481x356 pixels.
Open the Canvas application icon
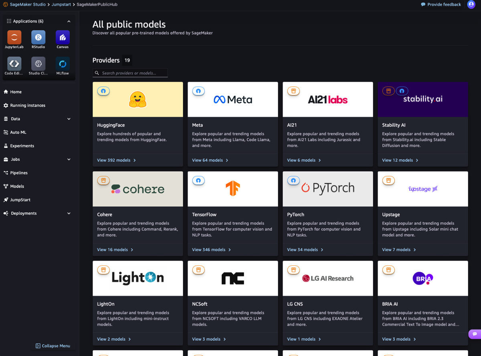pos(63,38)
